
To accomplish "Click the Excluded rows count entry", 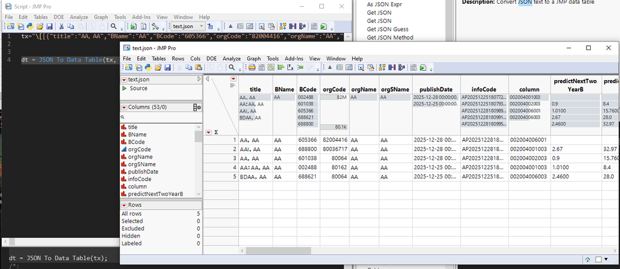I will tap(161, 228).
